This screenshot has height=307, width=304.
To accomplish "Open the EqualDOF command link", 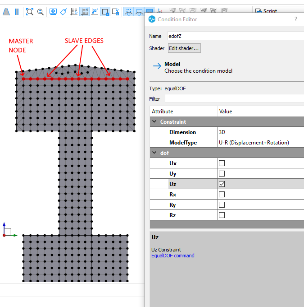I will pyautogui.click(x=173, y=256).
